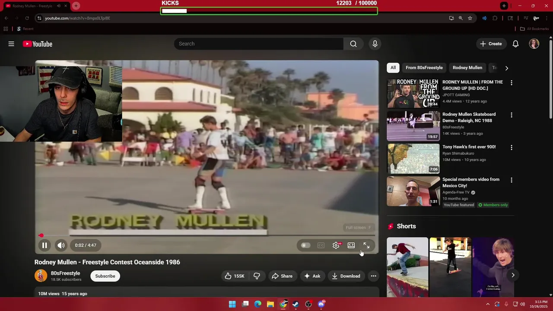Open the YouTube hamburger guide menu

click(x=11, y=44)
